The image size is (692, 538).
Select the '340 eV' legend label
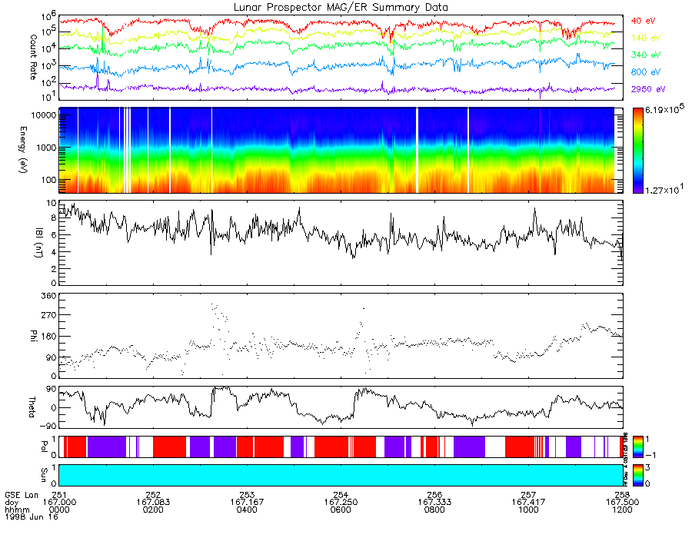646,55
